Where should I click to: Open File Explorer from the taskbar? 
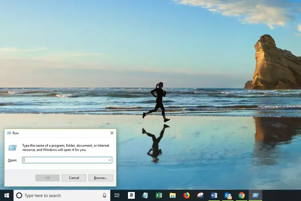click(173, 195)
